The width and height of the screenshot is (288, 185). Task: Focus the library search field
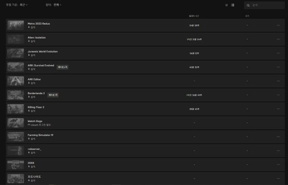coord(264,5)
